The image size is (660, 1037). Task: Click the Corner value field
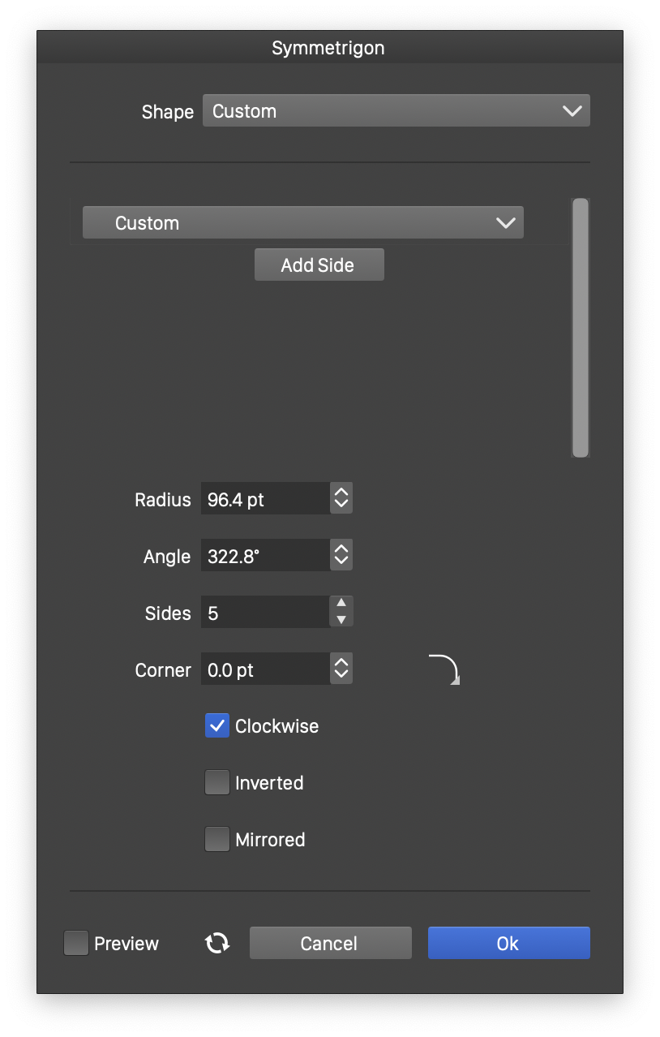tap(265, 669)
